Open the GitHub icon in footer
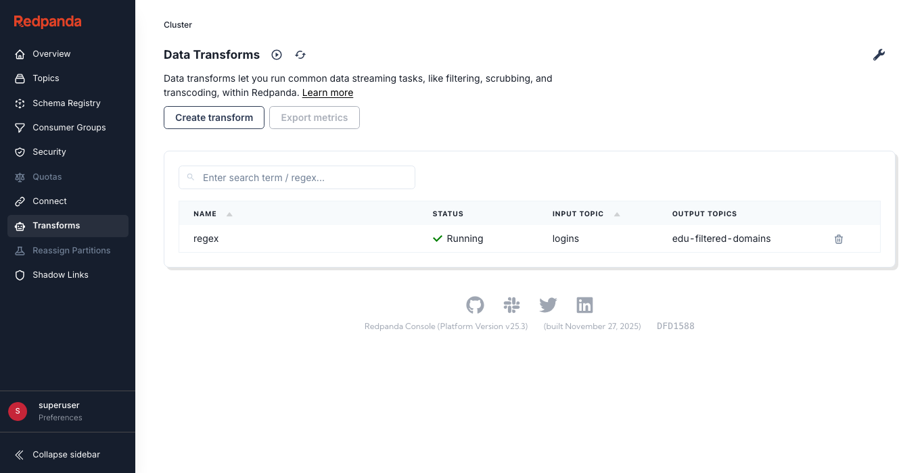 pos(475,305)
